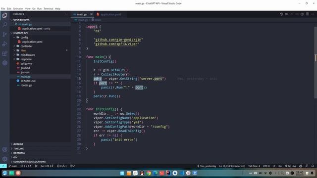Switch to application.yaml editor tab
Image resolution: width=317 pixels, height=178 pixels.
coord(110,14)
